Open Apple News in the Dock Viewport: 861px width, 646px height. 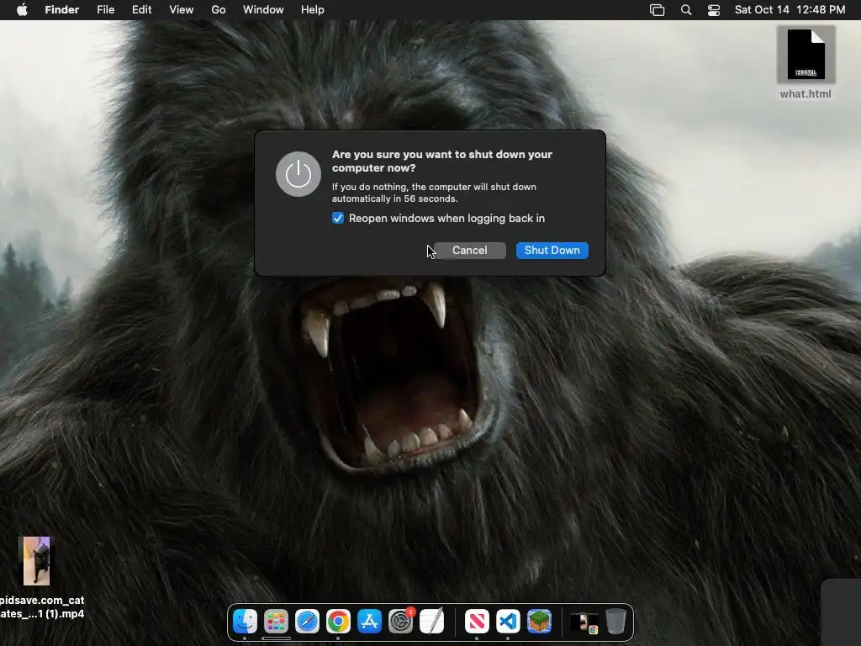click(x=477, y=622)
